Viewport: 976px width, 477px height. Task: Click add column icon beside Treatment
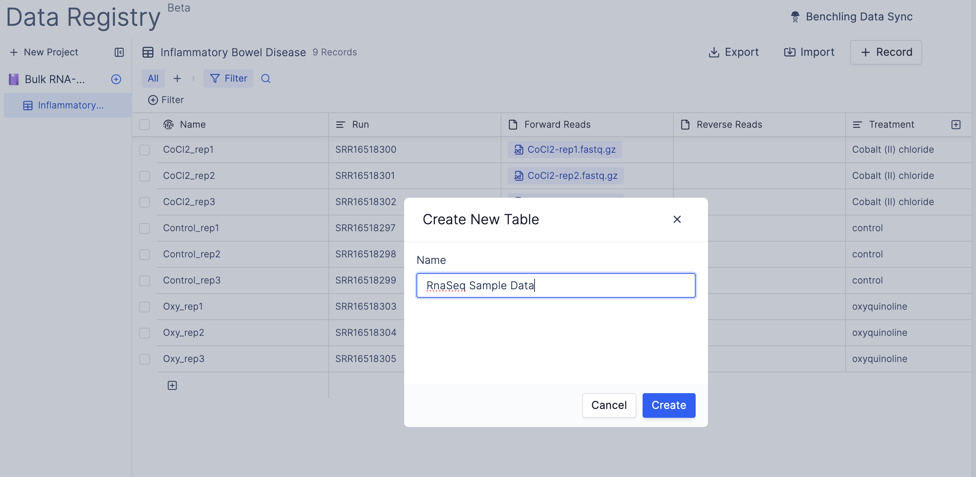tap(956, 125)
